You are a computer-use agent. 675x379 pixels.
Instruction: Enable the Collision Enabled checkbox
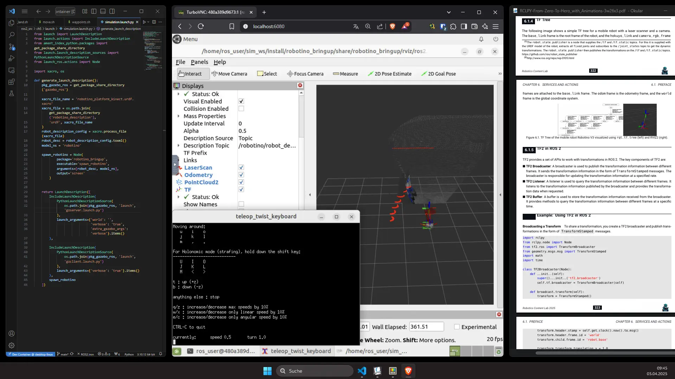241,109
